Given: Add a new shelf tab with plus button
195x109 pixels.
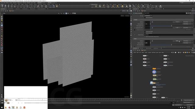Looking at the screenshot, I should tap(59, 5).
